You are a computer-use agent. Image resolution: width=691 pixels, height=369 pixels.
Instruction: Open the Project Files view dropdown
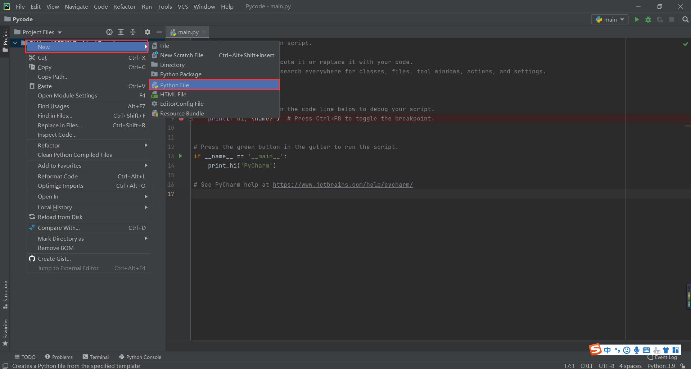tap(38, 32)
